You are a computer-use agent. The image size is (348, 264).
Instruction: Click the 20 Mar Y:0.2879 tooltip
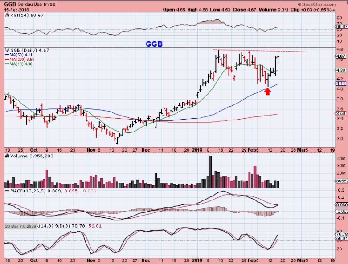(20, 226)
